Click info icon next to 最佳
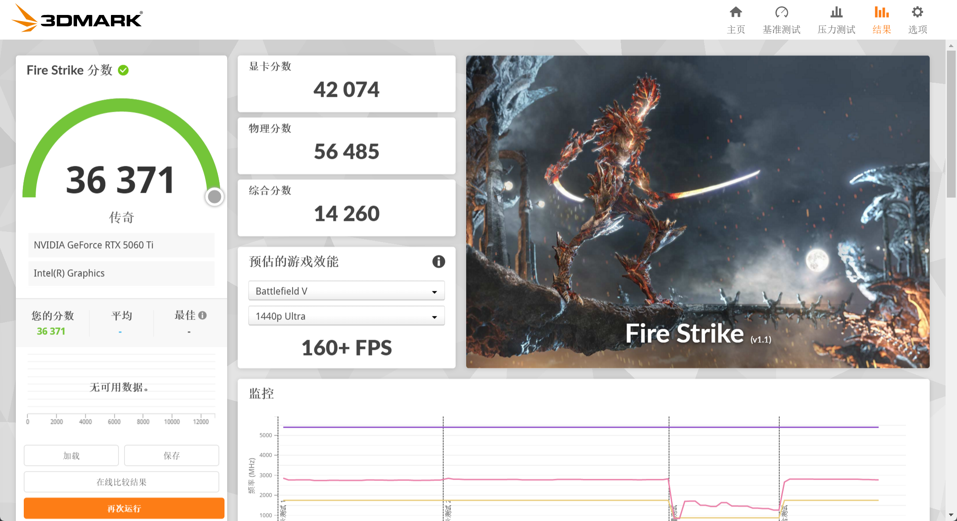Viewport: 957px width, 521px height. [202, 315]
